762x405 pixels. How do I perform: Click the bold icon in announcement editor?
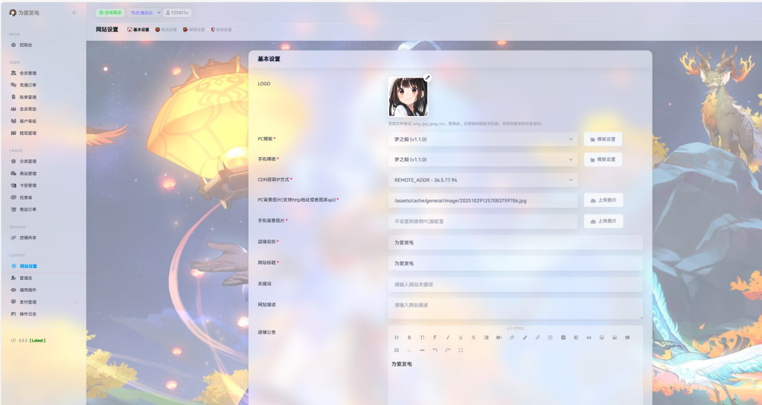tap(409, 337)
